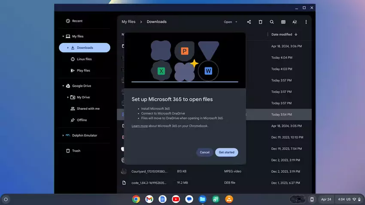This screenshot has width=365, height=205.
Task: Cancel the Microsoft 365 setup dialog
Action: [x=204, y=152]
